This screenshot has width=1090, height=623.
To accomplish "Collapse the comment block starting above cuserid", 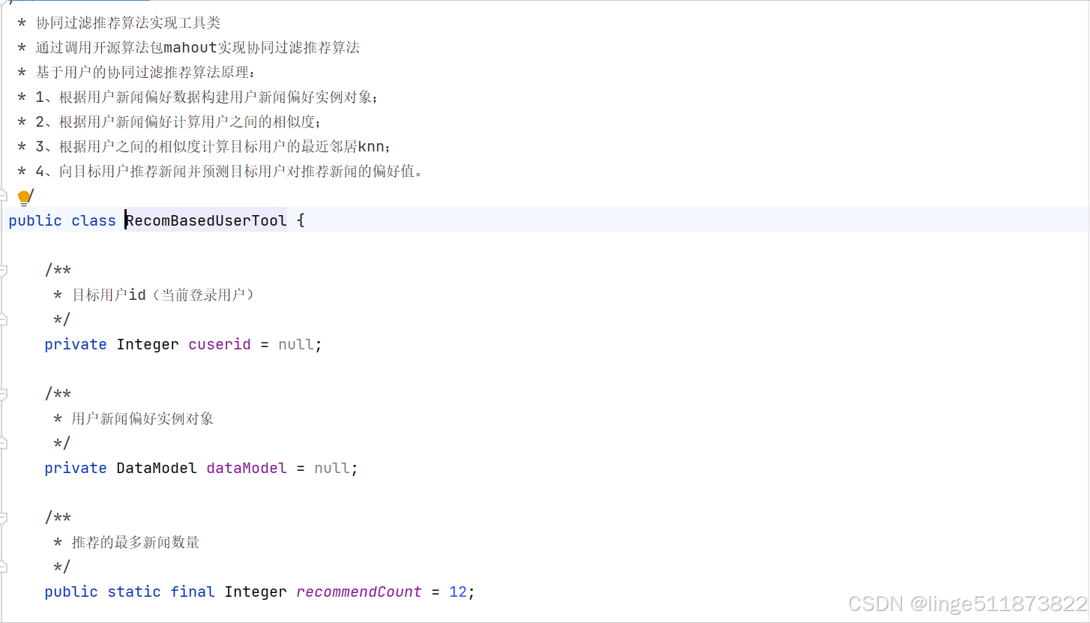I will coord(3,269).
